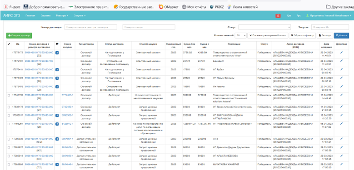Edit the contract dated 12.04.2023
354x170 pixels.
pyautogui.click(x=341, y=115)
